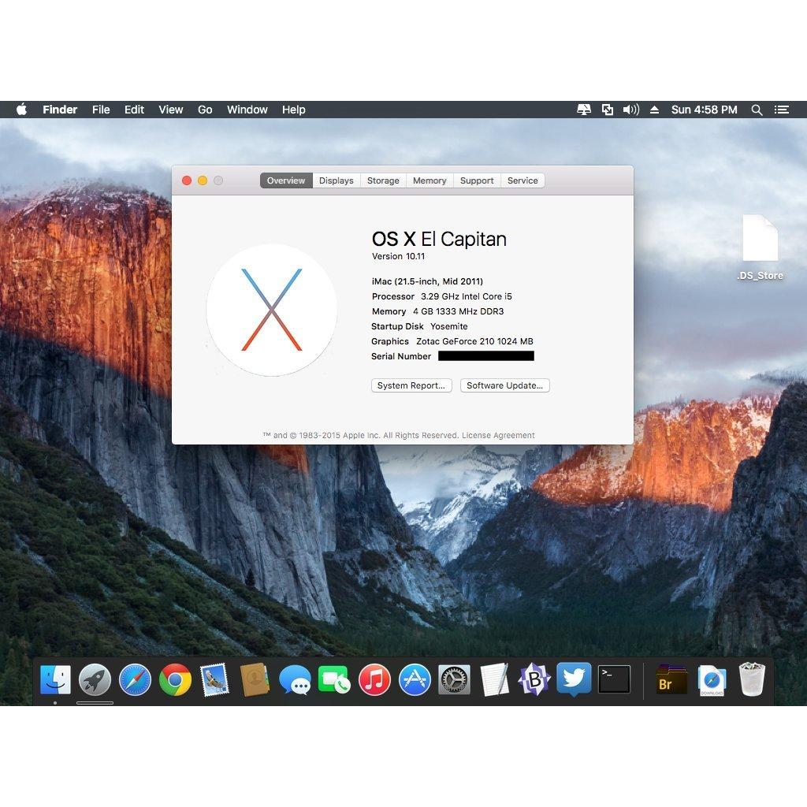Open Google Chrome in the Dock

[x=175, y=680]
